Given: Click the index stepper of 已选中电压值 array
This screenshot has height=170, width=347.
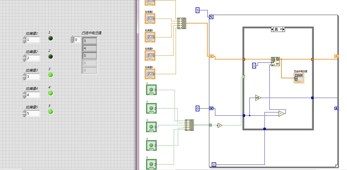Looking at the screenshot, I should pos(72,39).
